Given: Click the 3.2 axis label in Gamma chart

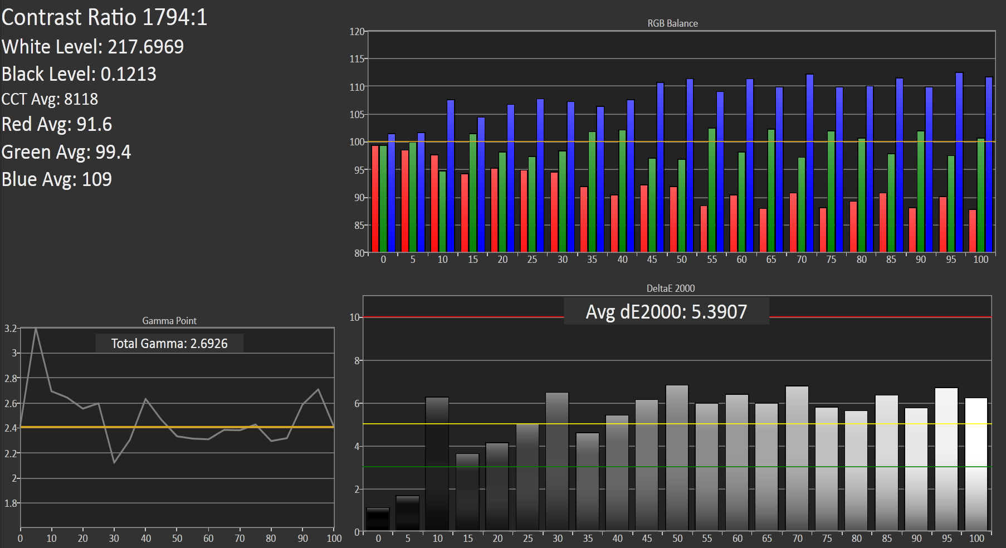Looking at the screenshot, I should click(x=11, y=329).
